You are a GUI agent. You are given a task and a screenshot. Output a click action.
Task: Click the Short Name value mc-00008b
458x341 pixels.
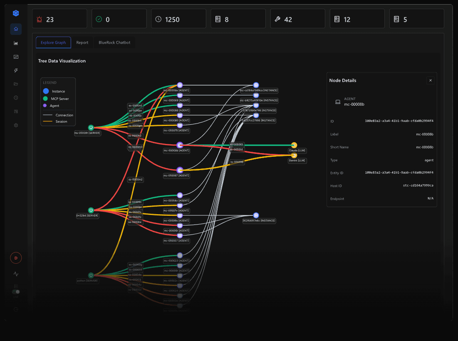424,147
